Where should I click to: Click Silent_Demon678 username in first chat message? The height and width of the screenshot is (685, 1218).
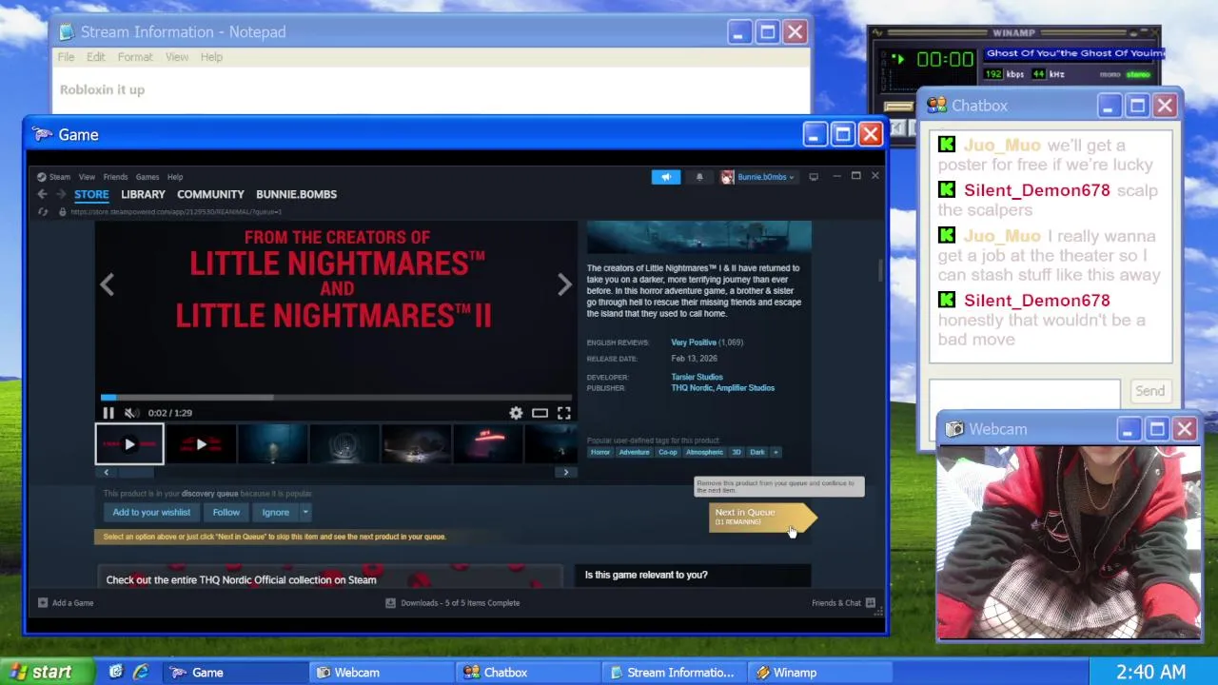(x=1036, y=190)
